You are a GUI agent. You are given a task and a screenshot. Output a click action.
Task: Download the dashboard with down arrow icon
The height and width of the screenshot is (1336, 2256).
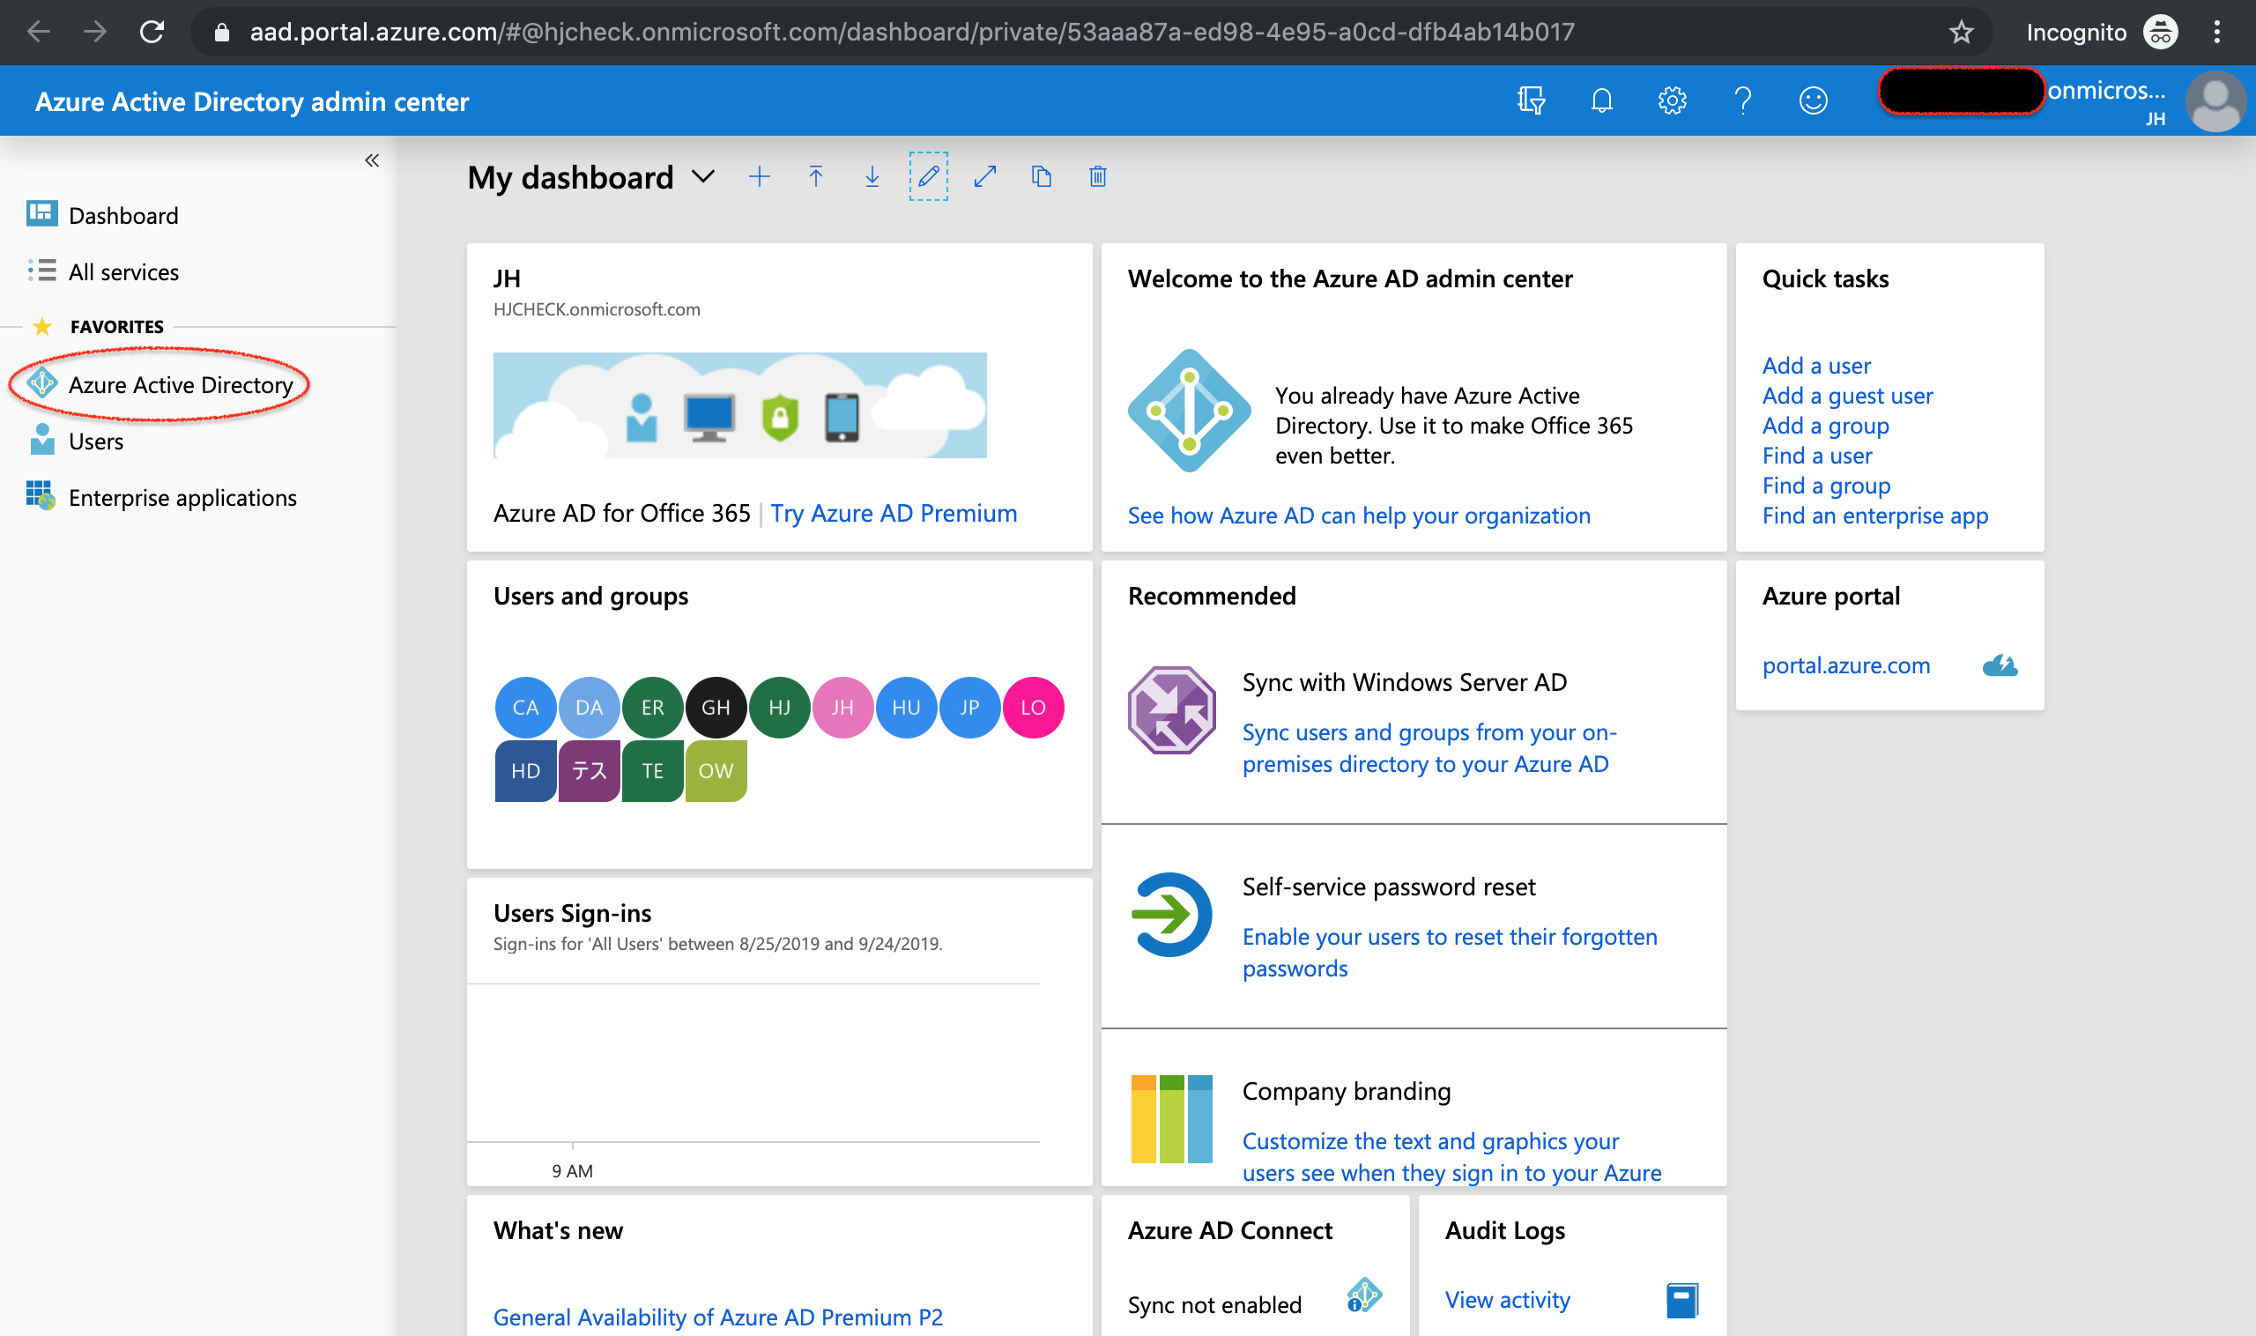(x=872, y=176)
